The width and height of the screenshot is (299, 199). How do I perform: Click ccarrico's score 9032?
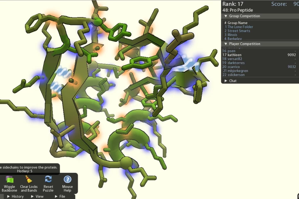click(292, 67)
